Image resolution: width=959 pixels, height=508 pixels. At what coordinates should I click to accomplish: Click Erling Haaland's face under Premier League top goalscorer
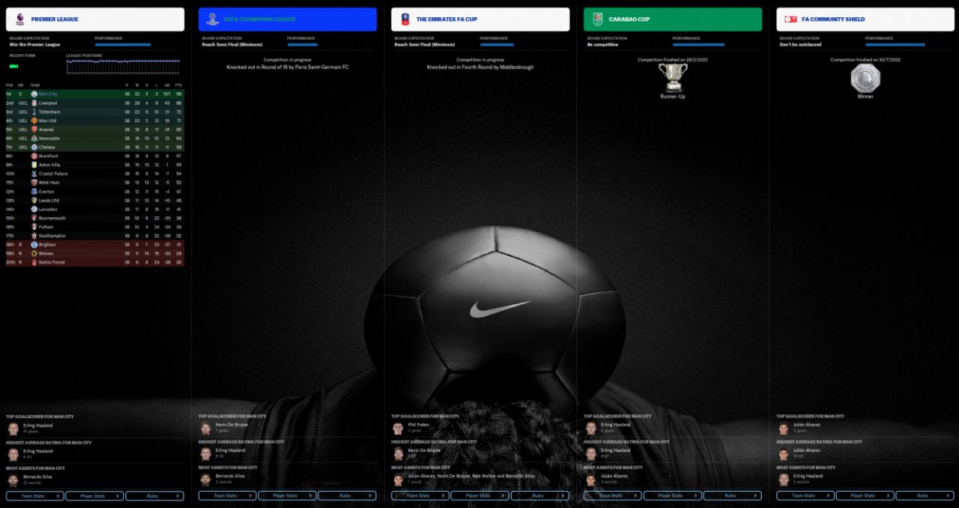pos(13,429)
